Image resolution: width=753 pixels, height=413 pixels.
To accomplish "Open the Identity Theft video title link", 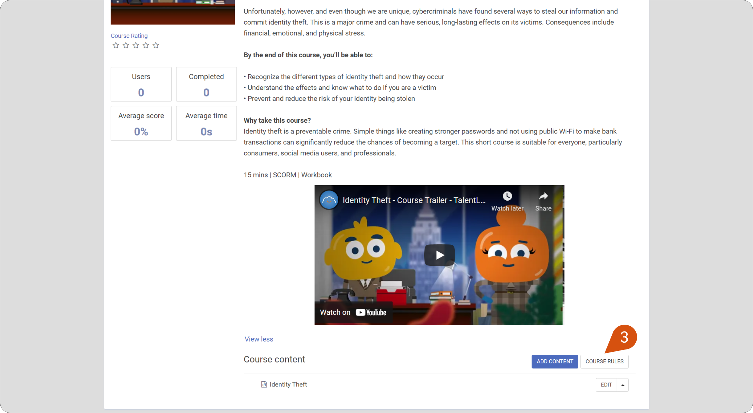I will [x=414, y=200].
